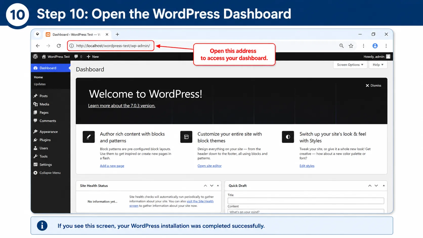Click the Tools wrench icon
This screenshot has width=423, height=238.
tap(35, 156)
